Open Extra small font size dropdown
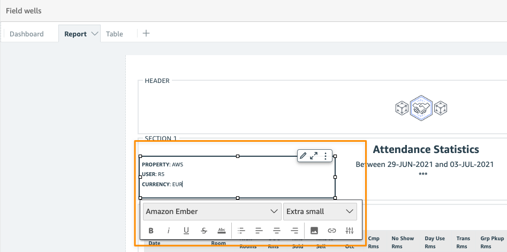The height and width of the screenshot is (252, 507). 320,212
